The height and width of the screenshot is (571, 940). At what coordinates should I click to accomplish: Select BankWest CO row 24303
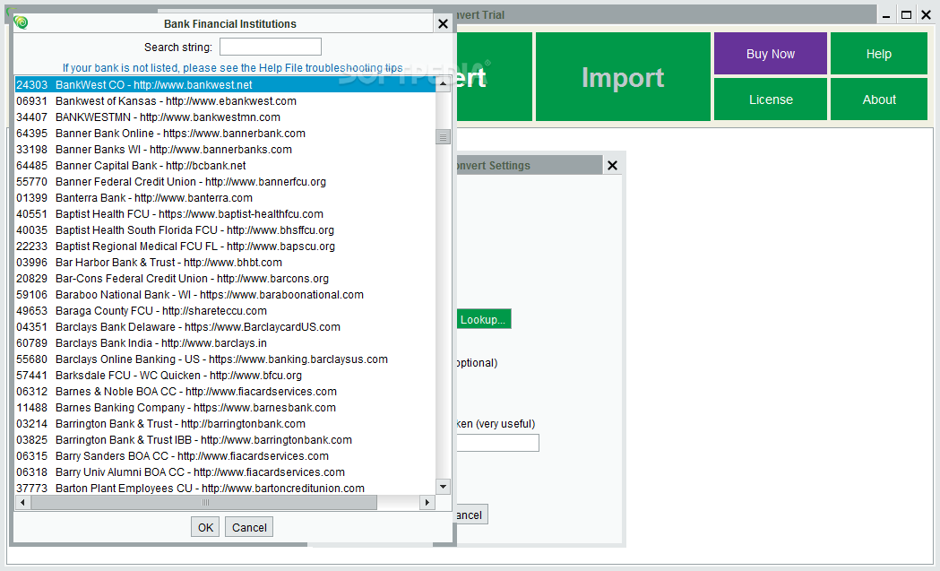point(226,84)
